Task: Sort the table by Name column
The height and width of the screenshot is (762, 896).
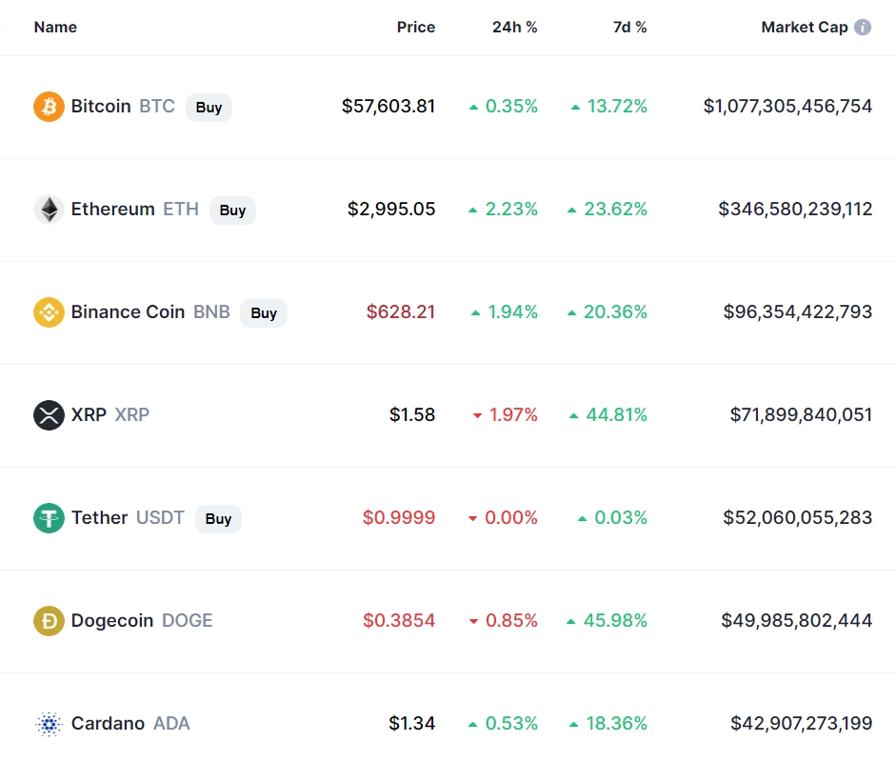Action: click(x=55, y=28)
